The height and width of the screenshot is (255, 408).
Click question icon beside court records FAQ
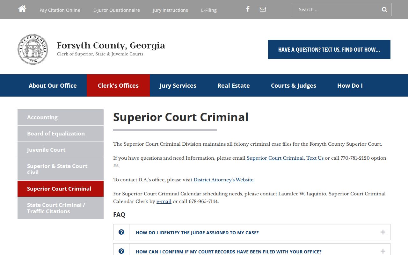pos(121,251)
